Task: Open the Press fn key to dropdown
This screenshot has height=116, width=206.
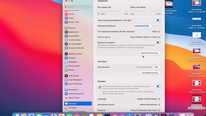Action: 145,37
